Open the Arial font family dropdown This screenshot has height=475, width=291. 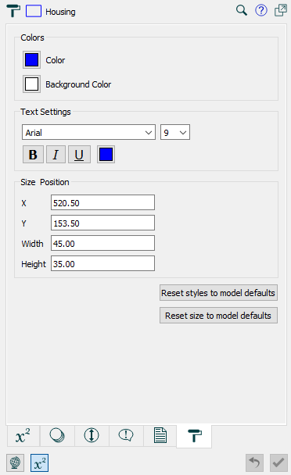(88, 132)
